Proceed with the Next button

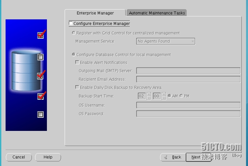(199, 157)
